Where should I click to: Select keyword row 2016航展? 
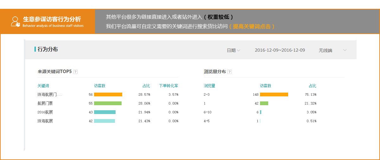coord(45,112)
